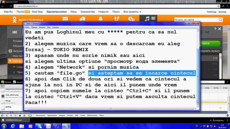Toggle the DevTools dock icon
This screenshot has height=129, width=230.
2,115
